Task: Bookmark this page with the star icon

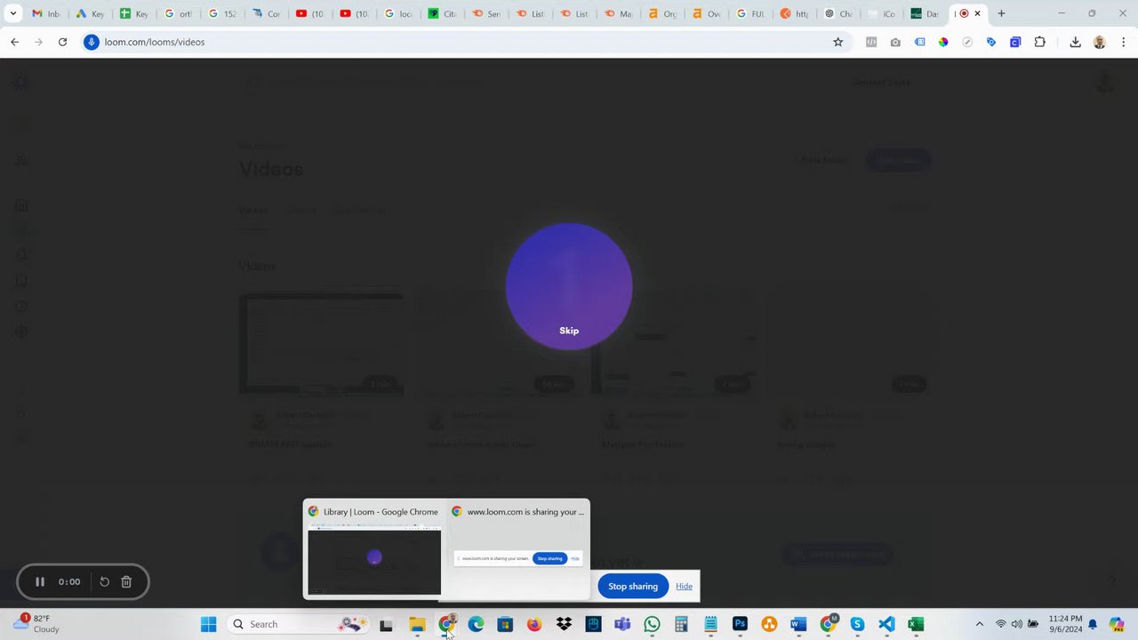Action: coord(837,42)
